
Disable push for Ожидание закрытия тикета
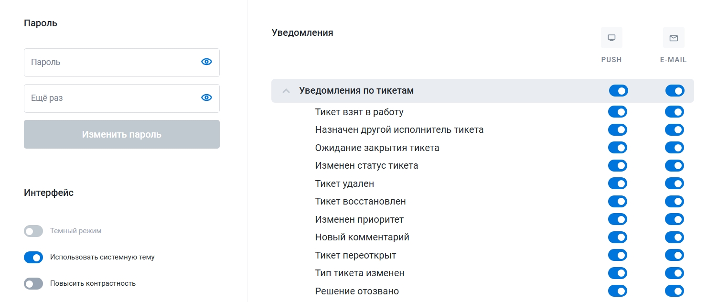pos(617,148)
